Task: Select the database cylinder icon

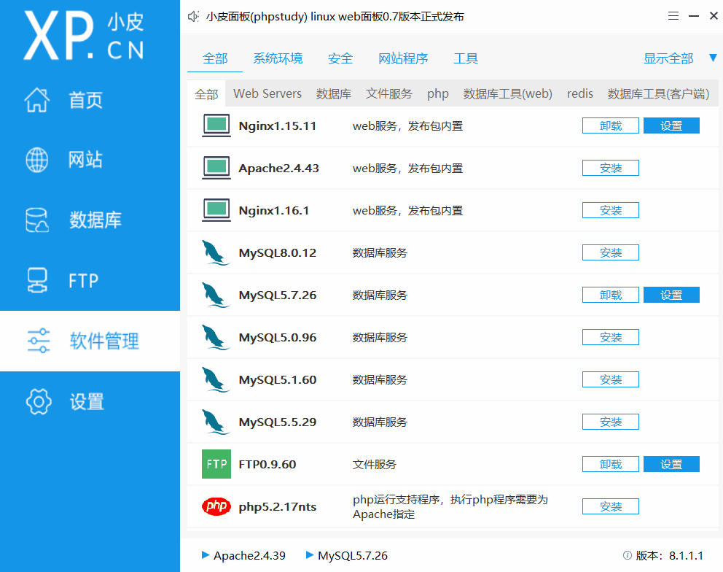Action: pyautogui.click(x=37, y=220)
